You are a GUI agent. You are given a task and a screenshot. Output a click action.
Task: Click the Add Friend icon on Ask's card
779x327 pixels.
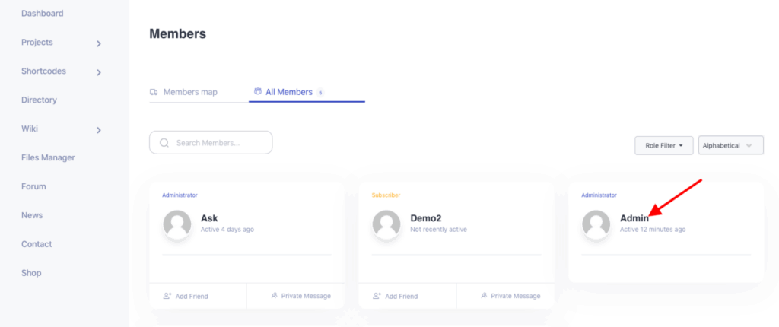167,296
